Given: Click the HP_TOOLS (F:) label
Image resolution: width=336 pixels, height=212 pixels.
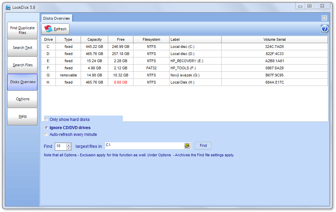Looking at the screenshot, I should [x=183, y=68].
